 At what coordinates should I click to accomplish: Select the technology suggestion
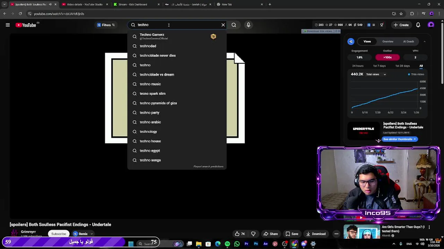tap(177, 131)
